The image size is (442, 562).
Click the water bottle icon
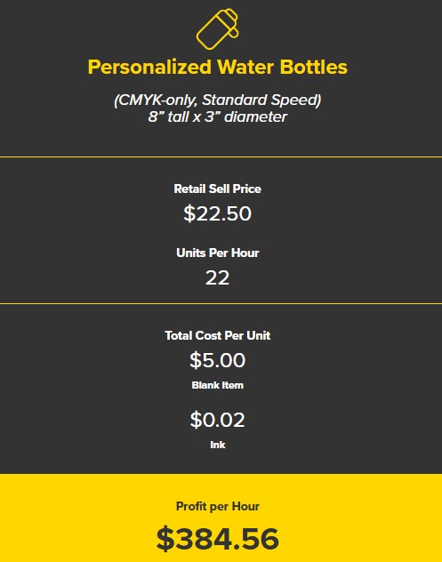coord(217,28)
